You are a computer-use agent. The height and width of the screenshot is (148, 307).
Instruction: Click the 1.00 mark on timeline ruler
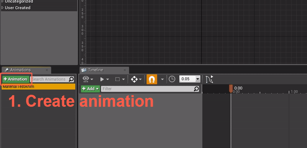(294, 91)
